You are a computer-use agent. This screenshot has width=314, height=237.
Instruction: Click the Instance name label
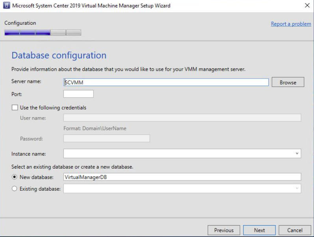click(x=29, y=154)
